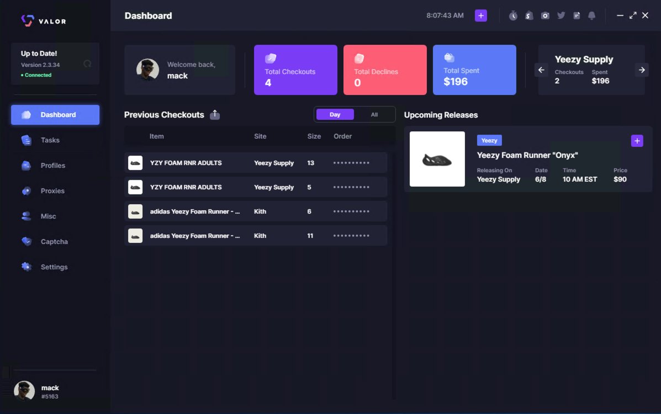The image size is (661, 414).
Task: Click the Item column header
Action: coord(156,136)
